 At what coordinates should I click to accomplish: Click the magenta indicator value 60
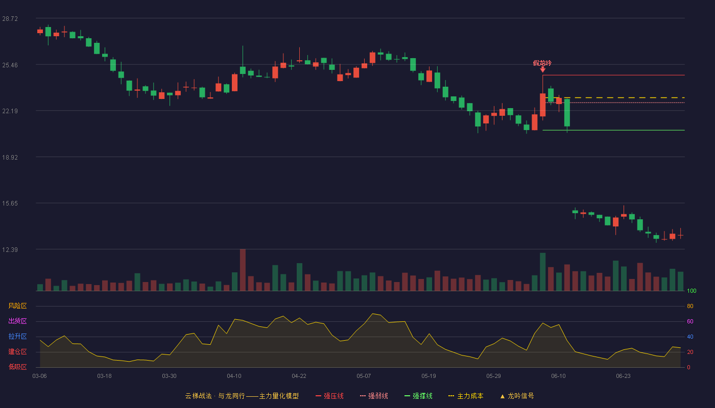tap(690, 321)
